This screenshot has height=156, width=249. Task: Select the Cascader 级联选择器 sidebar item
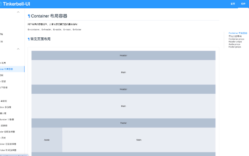pos(12,132)
